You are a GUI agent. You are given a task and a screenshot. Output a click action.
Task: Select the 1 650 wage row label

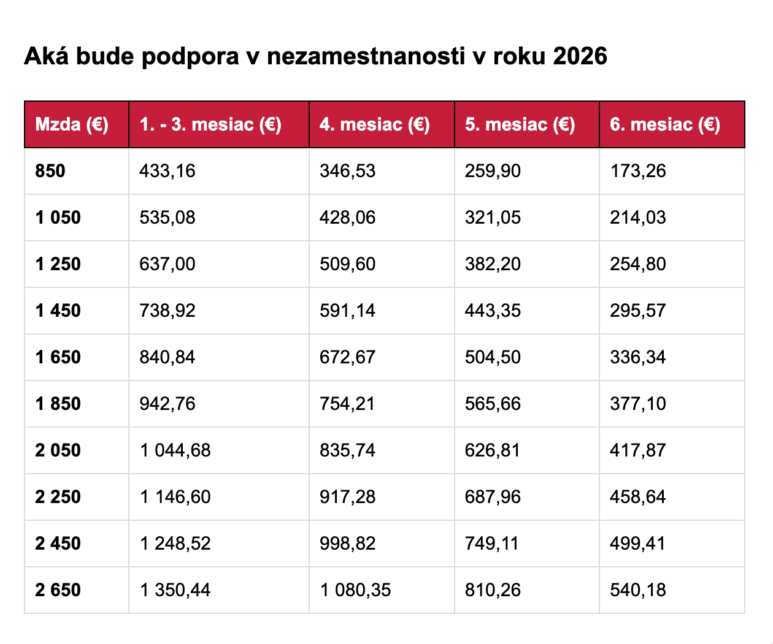tap(58, 357)
